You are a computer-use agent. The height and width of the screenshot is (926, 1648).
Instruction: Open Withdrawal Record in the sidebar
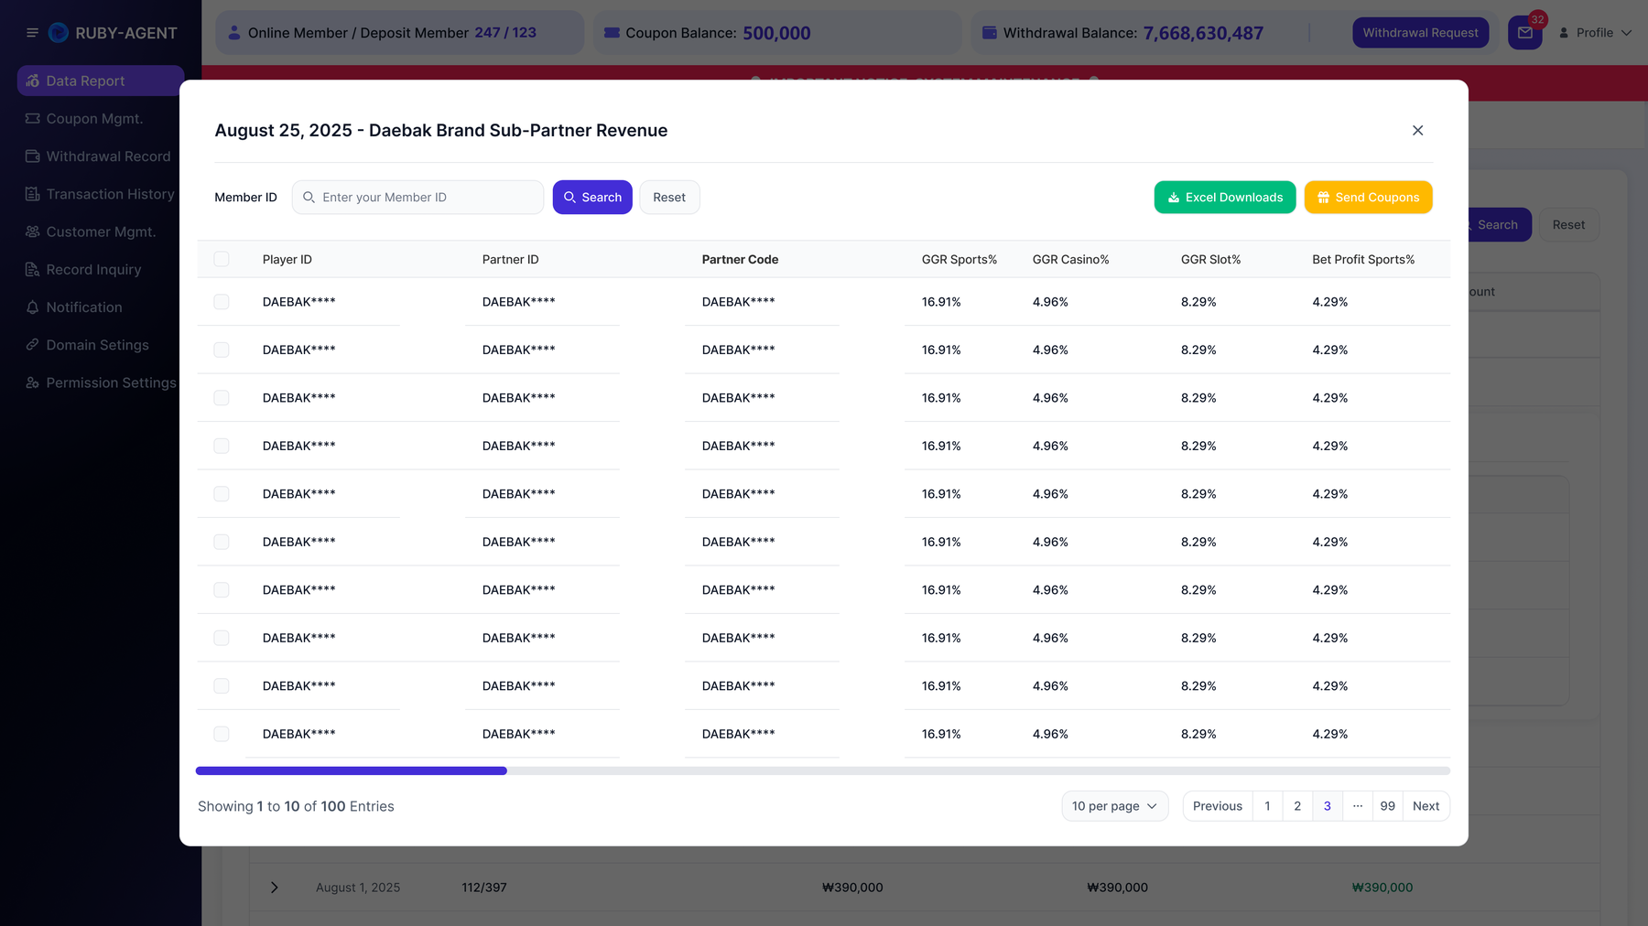[100, 156]
